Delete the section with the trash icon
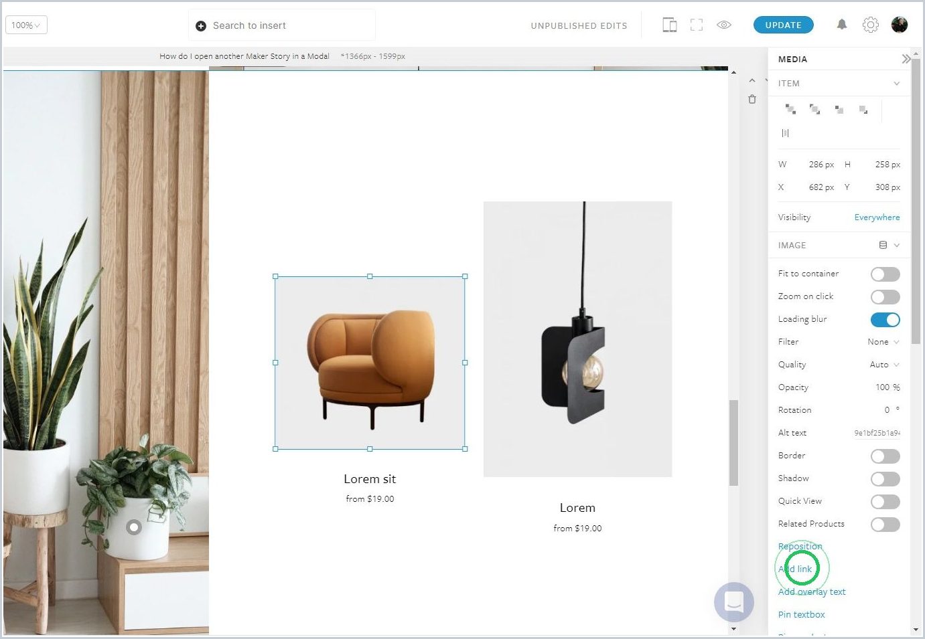925x639 pixels. [752, 99]
